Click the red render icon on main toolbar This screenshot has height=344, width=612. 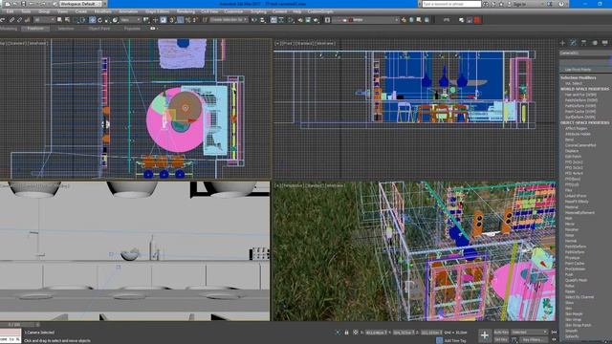(x=477, y=20)
